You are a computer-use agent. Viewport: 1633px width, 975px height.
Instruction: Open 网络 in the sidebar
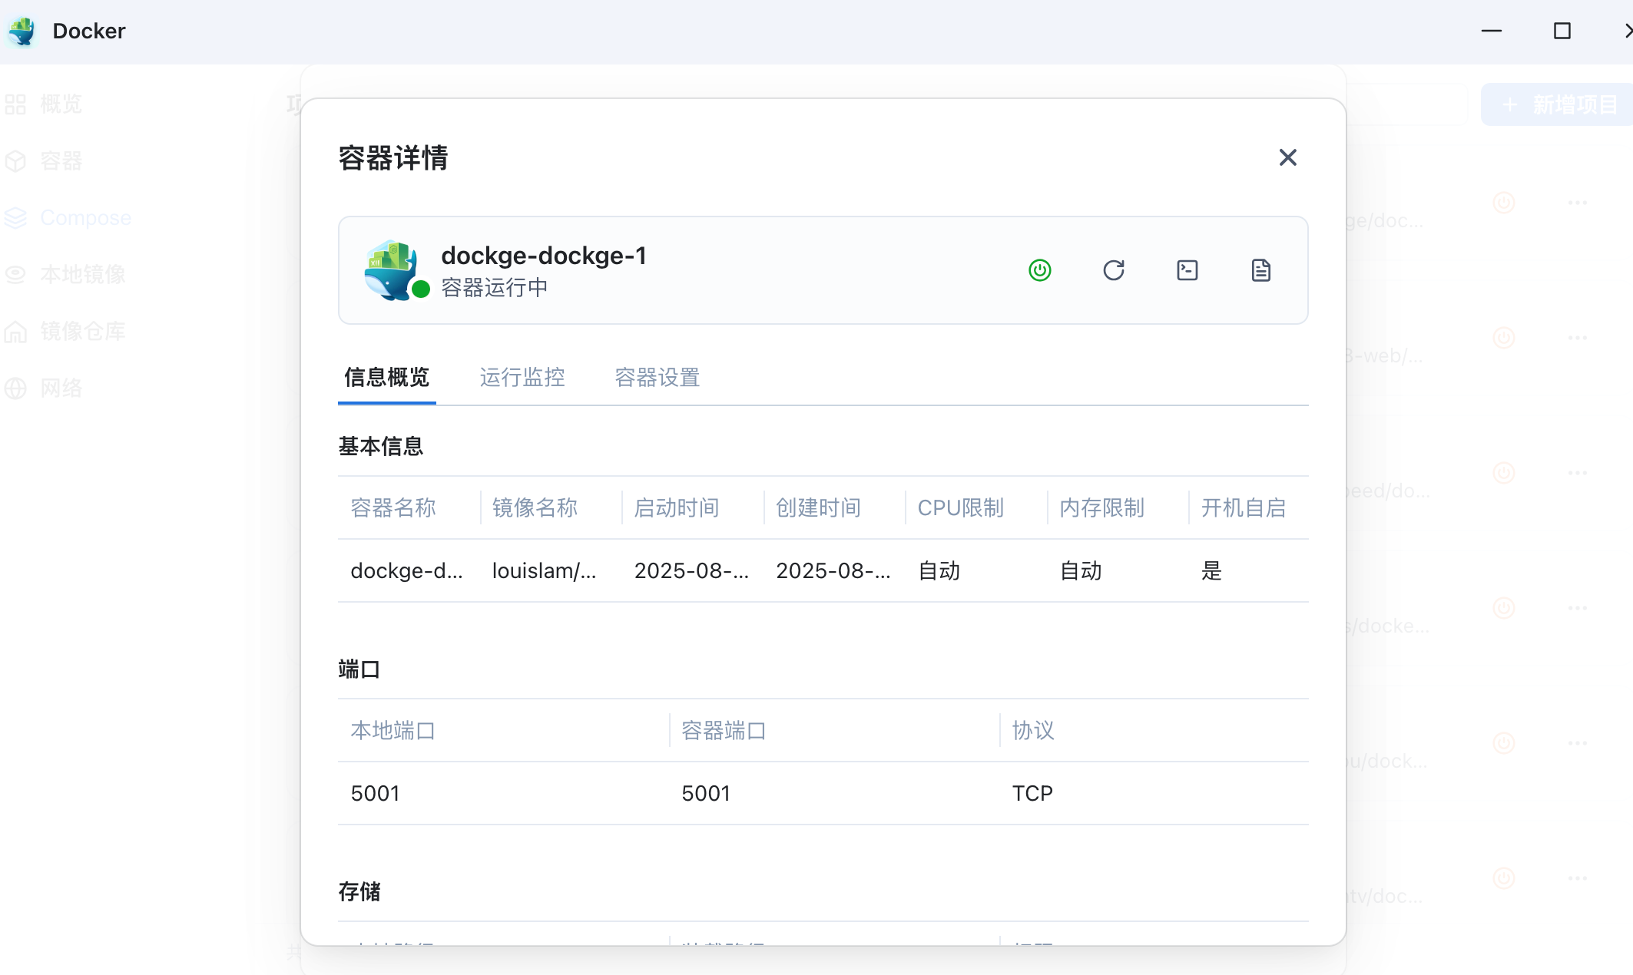coord(61,388)
